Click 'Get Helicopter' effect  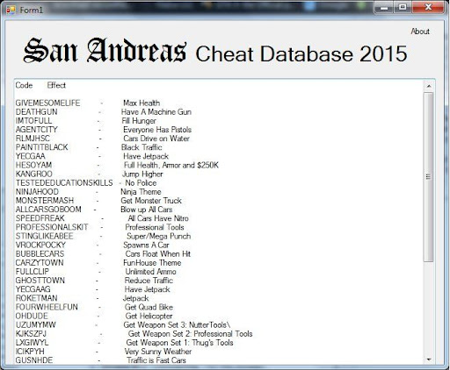tap(149, 316)
